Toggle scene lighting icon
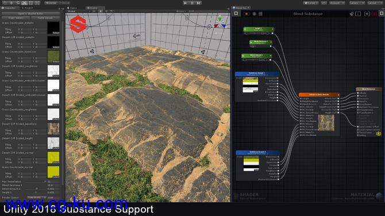 tap(101, 11)
